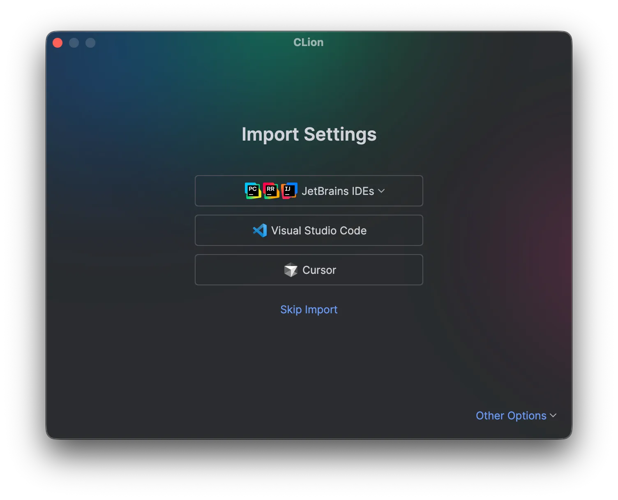Click the chevron next to JetBrains IDEs
618x500 pixels.
click(381, 191)
